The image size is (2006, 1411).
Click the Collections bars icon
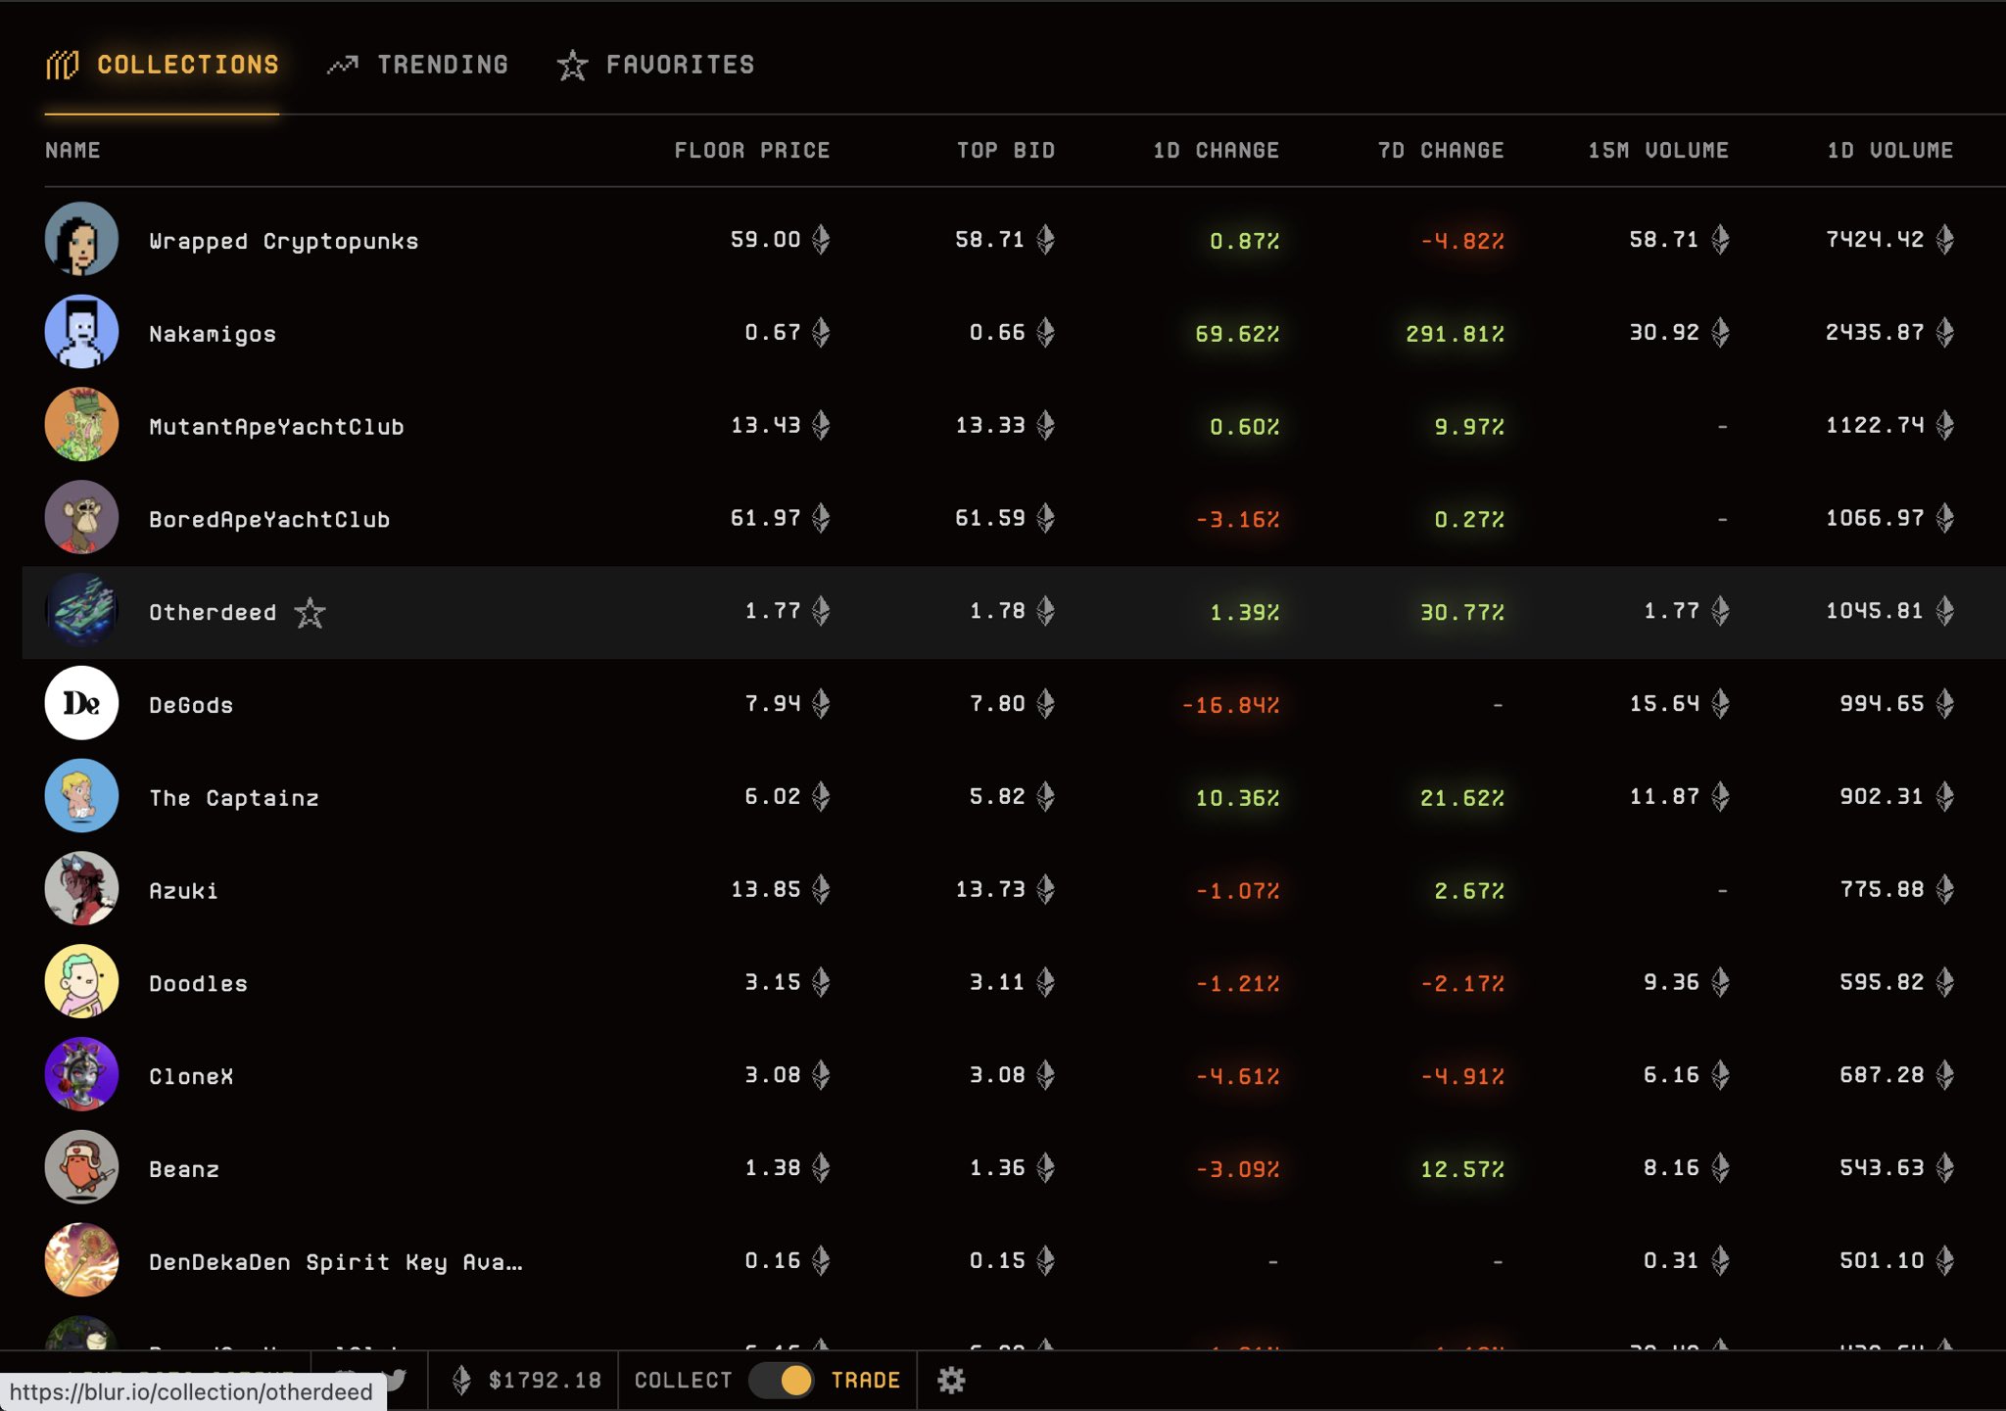point(62,66)
